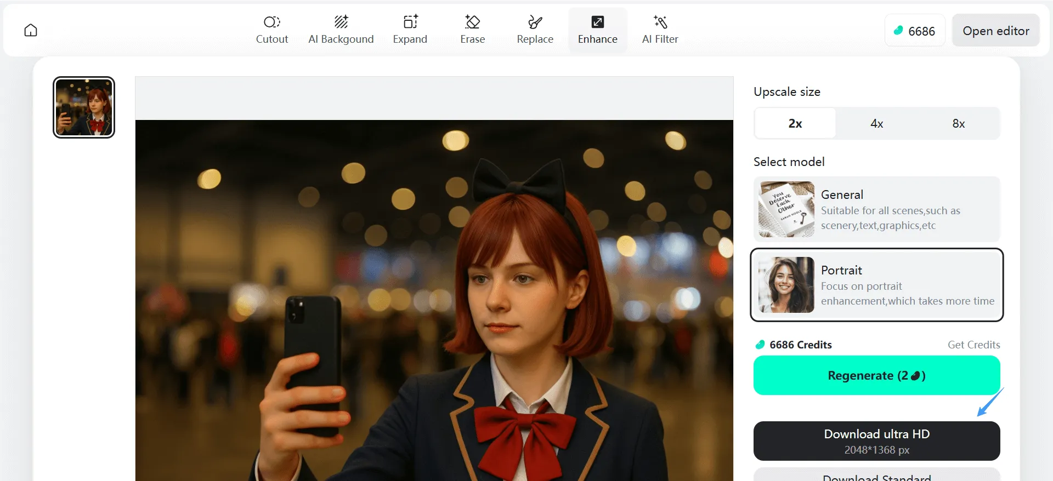Screen dimensions: 1053x481
Task: Select the cosplay selfie thumbnail
Action: point(84,107)
